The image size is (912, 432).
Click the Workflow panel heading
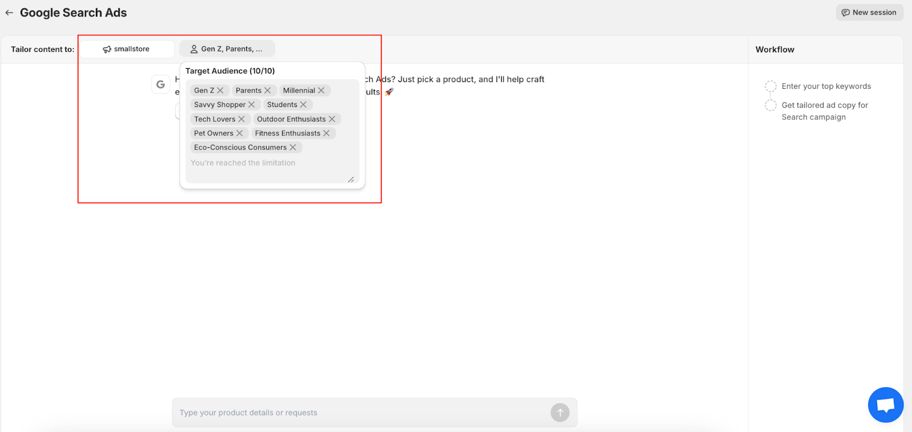click(x=775, y=50)
